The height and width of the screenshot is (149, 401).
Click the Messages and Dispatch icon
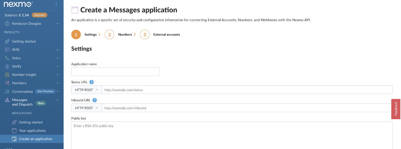click(7, 100)
